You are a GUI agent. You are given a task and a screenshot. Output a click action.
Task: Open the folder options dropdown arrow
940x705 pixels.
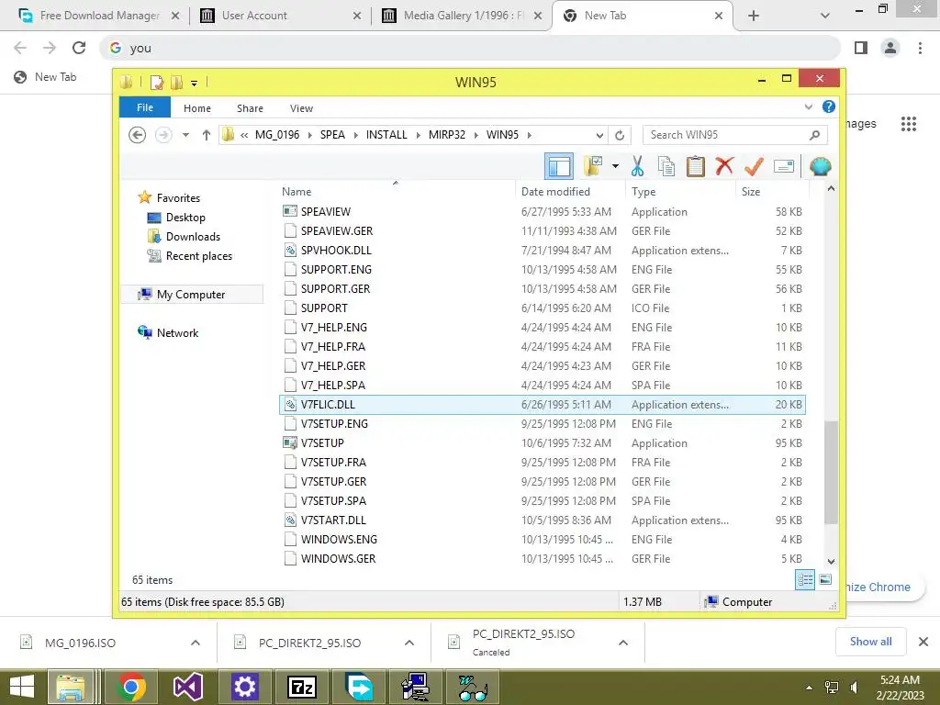(x=615, y=166)
